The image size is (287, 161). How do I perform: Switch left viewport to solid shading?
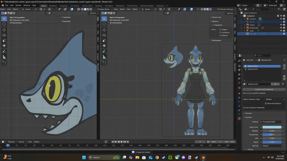pos(85,9)
